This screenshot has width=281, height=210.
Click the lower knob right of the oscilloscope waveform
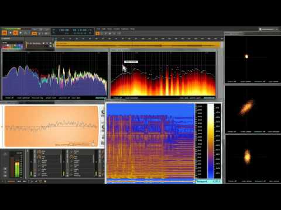point(103,127)
